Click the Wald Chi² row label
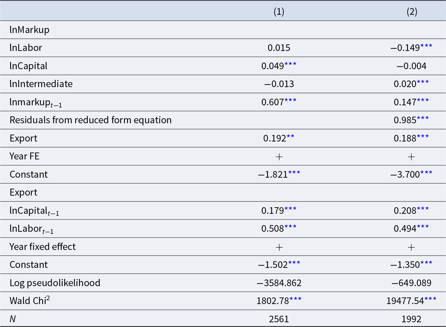The height and width of the screenshot is (327, 446). [30, 301]
